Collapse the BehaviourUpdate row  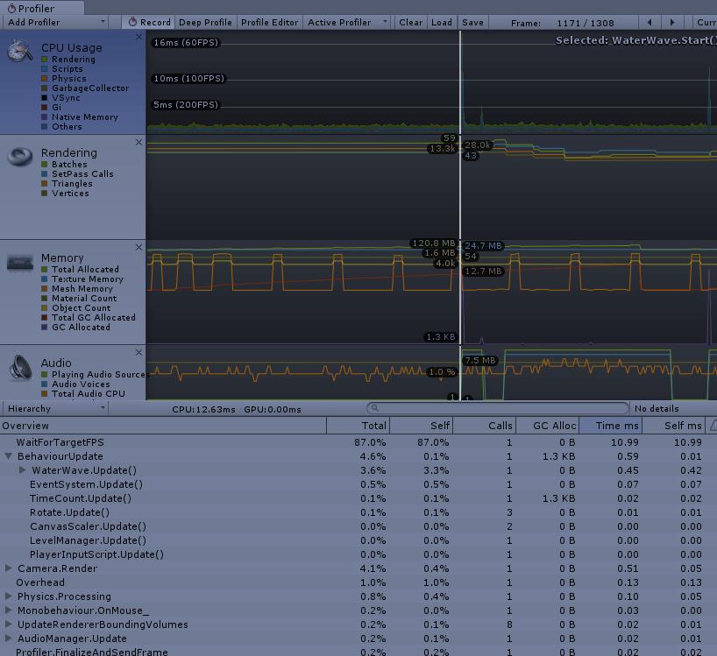tap(8, 456)
